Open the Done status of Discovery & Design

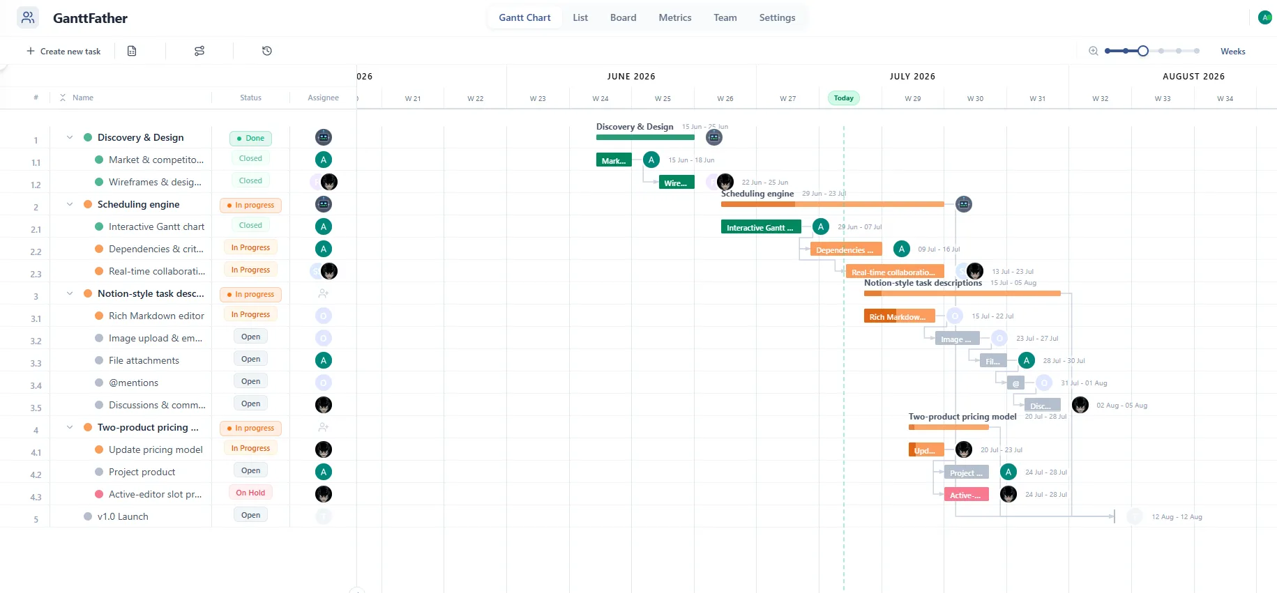click(x=250, y=138)
